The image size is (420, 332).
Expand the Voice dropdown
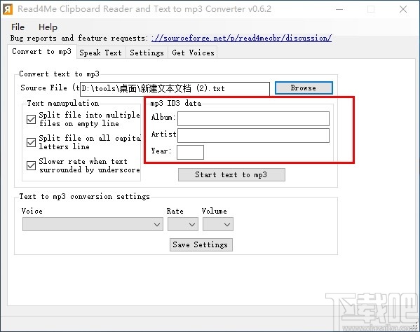(93, 224)
